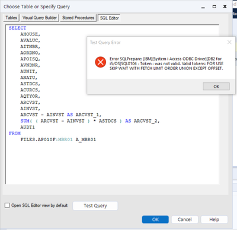Click the SELECT keyword in the SQL editor
The image size is (237, 230).
17,28
